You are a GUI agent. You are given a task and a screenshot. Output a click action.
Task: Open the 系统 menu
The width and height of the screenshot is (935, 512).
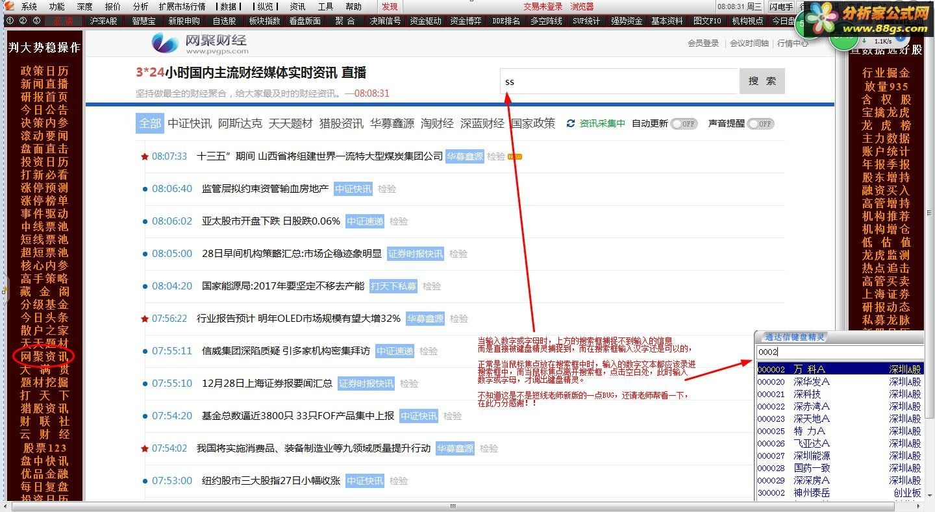(29, 6)
